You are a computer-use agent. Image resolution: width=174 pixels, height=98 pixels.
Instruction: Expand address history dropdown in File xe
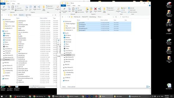pos(113,17)
